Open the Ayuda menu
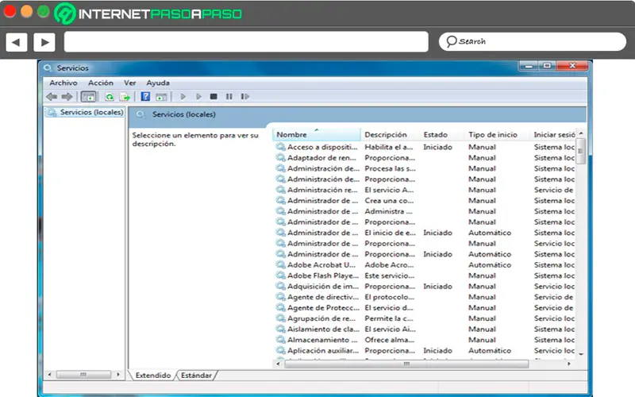 click(158, 83)
